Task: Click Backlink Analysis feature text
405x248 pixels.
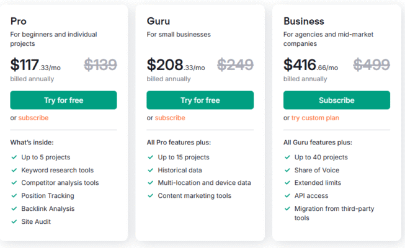Action: (x=48, y=209)
